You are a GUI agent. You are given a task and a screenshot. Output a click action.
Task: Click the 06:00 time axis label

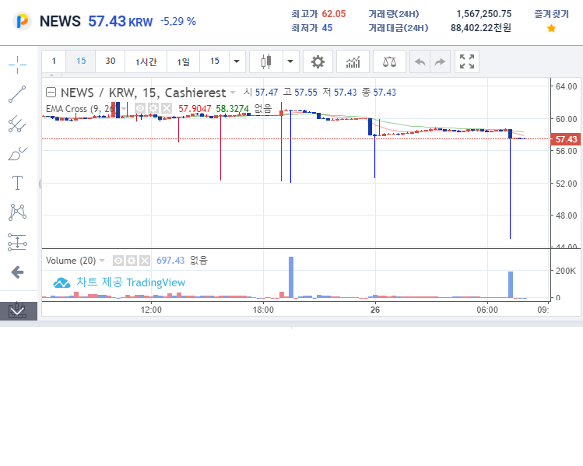487,310
